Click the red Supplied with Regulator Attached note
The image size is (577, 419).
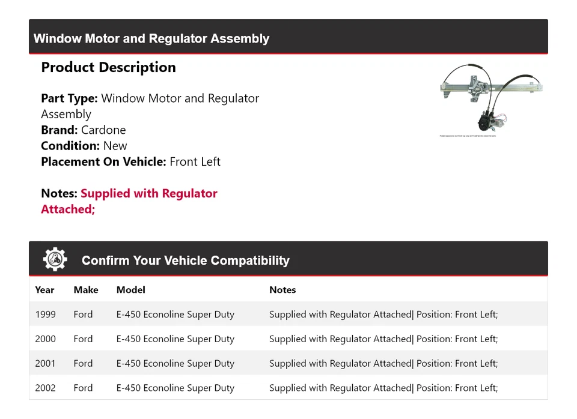tap(129, 201)
